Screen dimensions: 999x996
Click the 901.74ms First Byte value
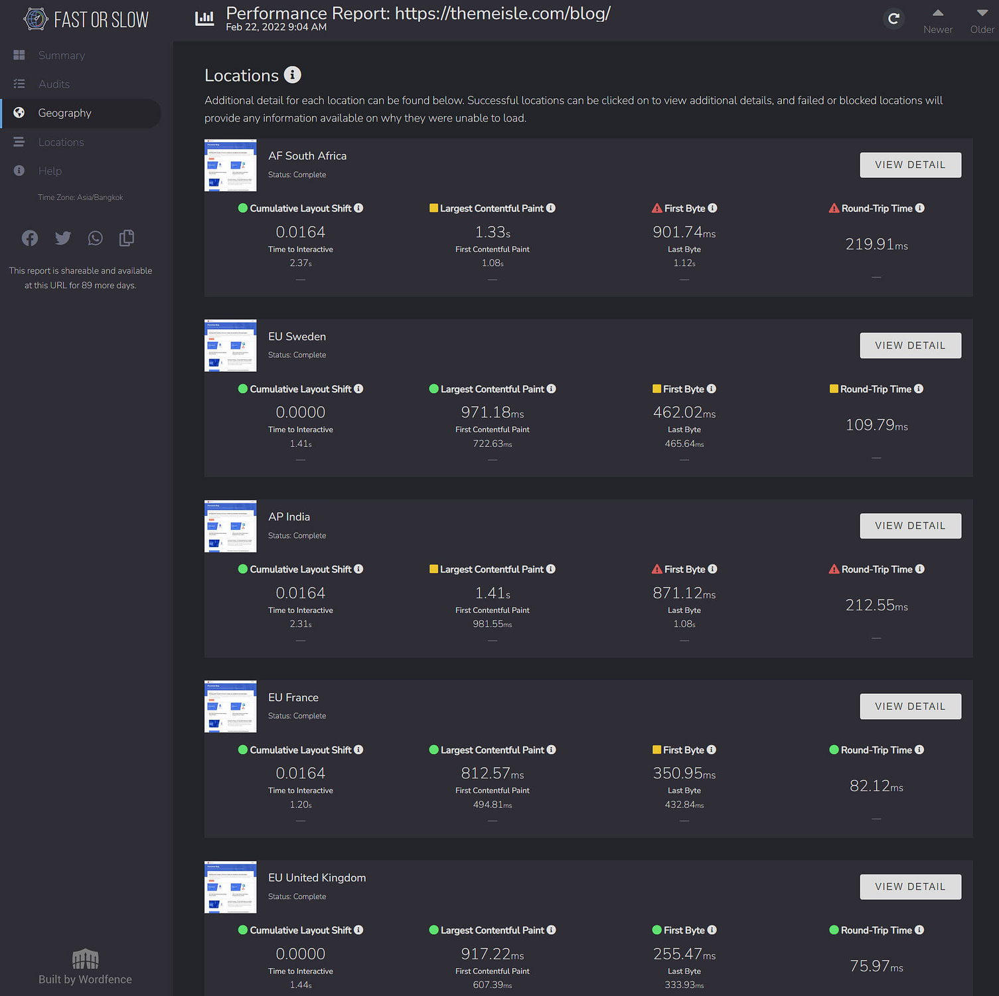(x=684, y=232)
